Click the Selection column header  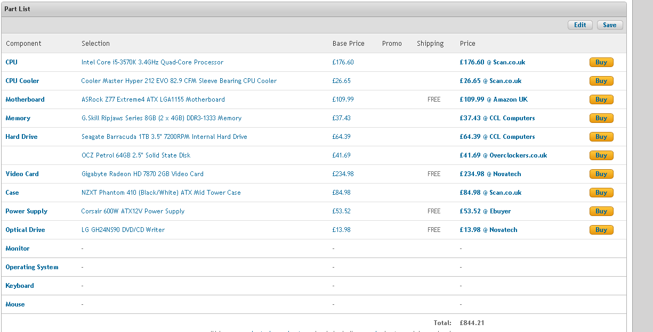tap(95, 44)
